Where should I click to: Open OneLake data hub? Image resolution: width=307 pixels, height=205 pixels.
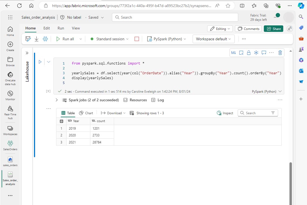[10, 79]
